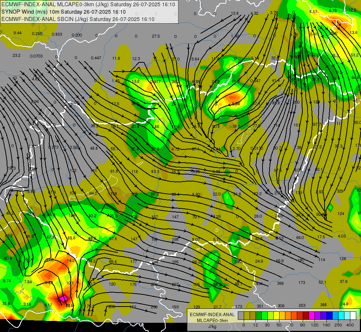Click the map value 0.0703
The width and height of the screenshot is (361, 332).
click(37, 56)
